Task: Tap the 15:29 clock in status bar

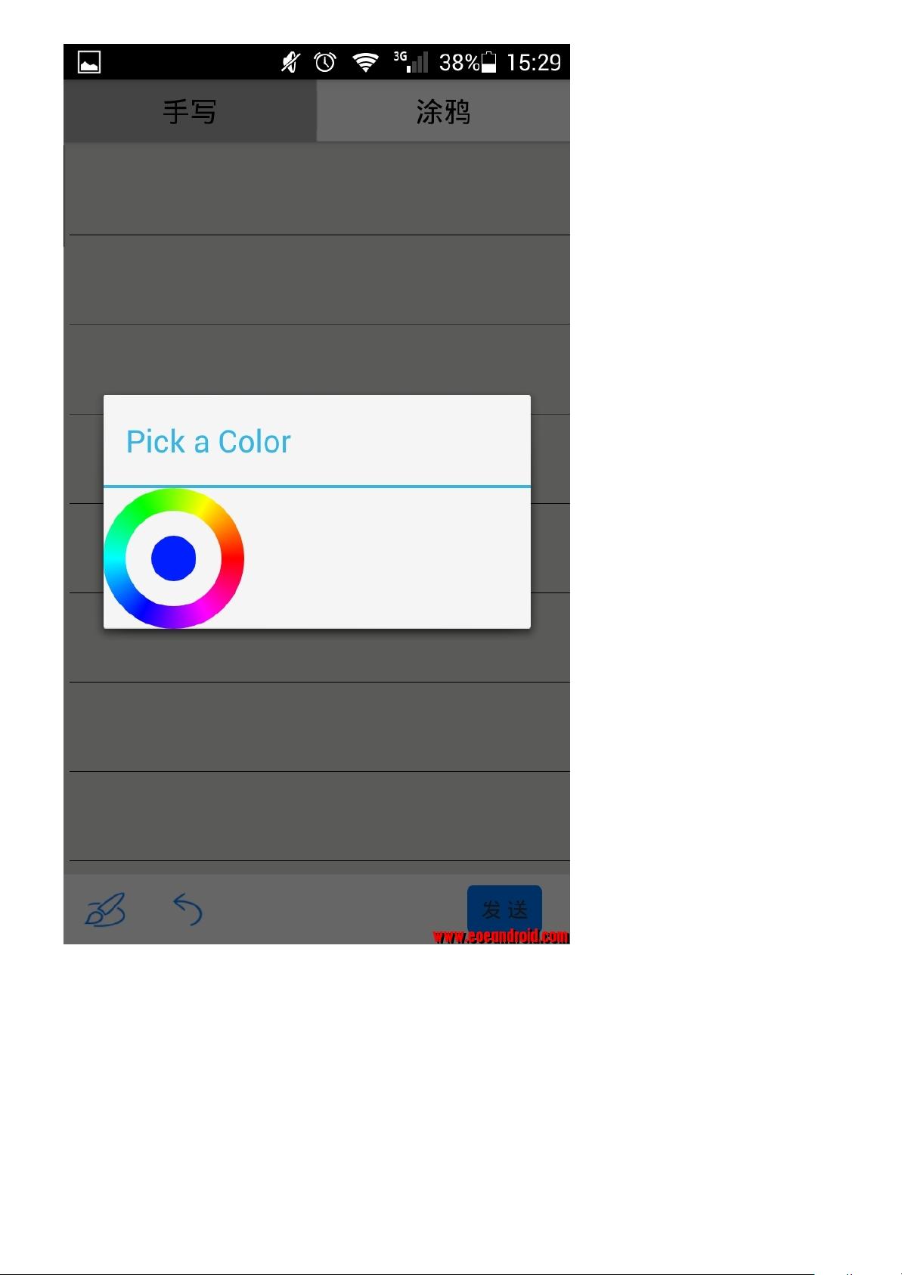Action: point(534,62)
